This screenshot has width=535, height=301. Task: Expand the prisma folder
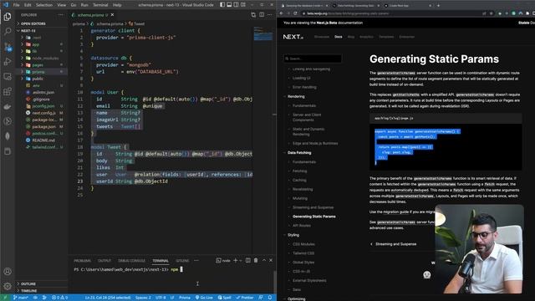pyautogui.click(x=41, y=72)
